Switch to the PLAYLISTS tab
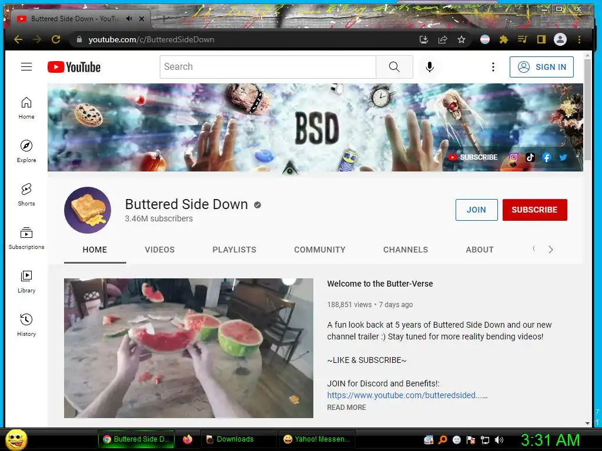Image resolution: width=602 pixels, height=451 pixels. pos(234,250)
